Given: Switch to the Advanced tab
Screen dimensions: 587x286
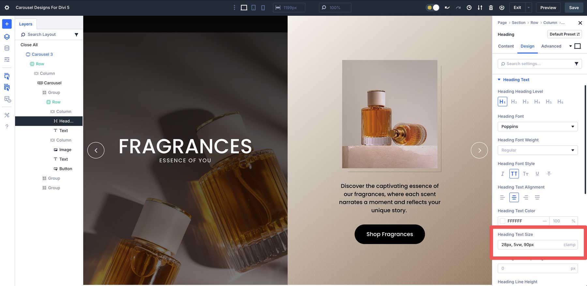Looking at the screenshot, I should click(x=551, y=46).
